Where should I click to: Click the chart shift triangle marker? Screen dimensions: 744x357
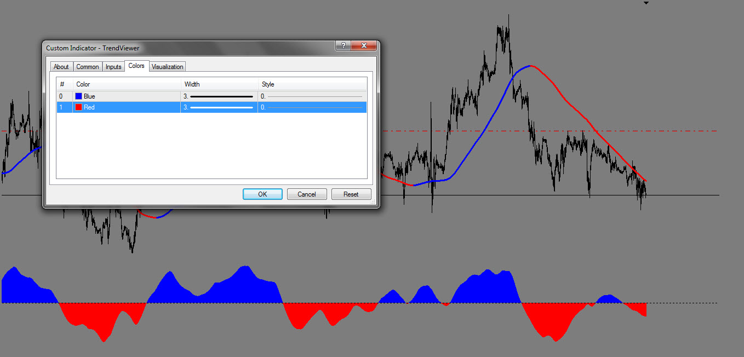point(646,3)
